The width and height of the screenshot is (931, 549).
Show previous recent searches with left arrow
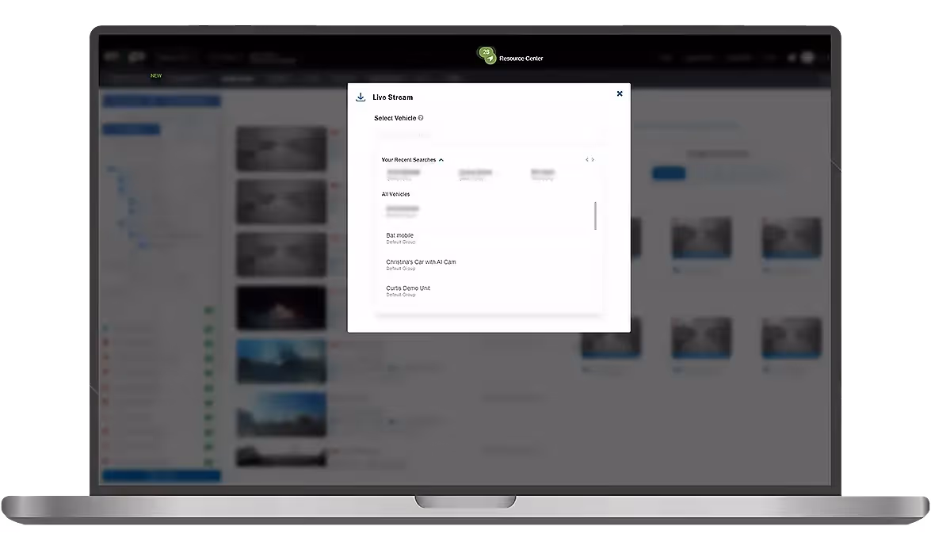coord(587,160)
